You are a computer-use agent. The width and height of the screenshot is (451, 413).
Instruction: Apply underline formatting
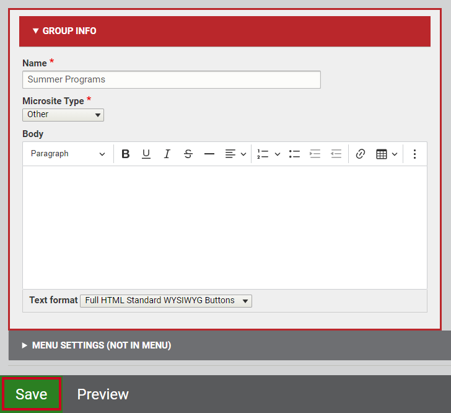click(x=146, y=154)
